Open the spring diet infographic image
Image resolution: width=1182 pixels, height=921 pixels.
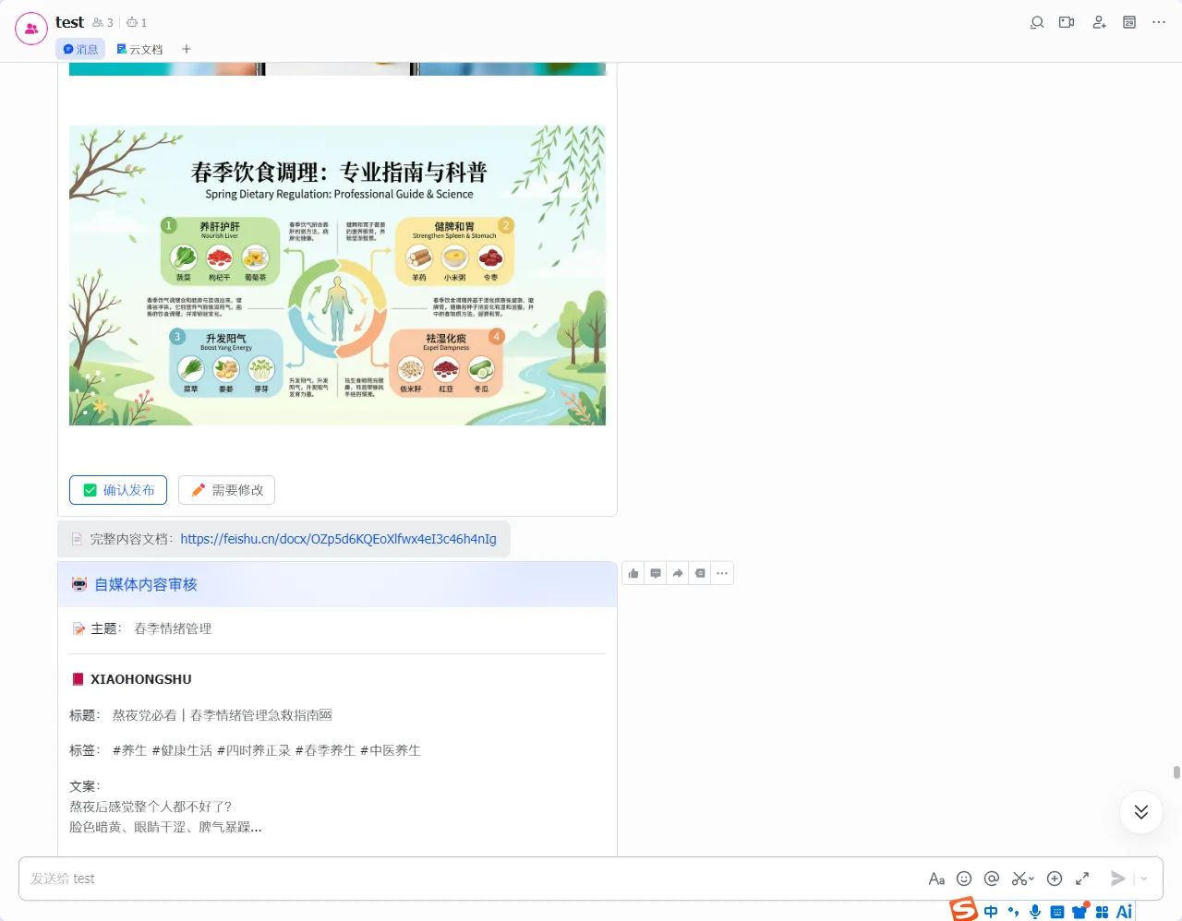(337, 275)
